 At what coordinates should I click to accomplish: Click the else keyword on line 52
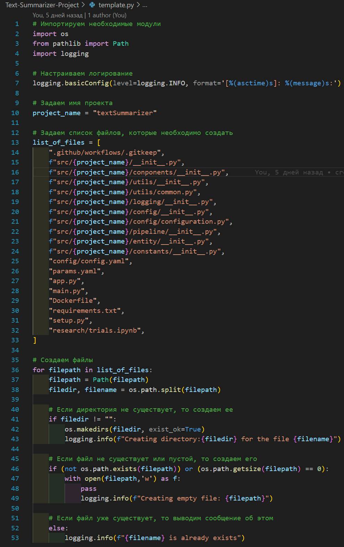(57, 528)
